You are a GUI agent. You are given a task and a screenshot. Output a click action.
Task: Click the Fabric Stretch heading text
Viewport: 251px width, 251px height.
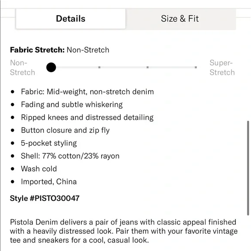[37, 50]
